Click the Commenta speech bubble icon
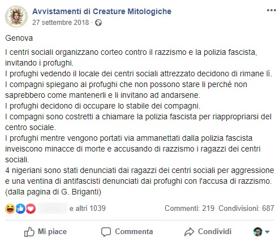Screen dimensions: 280x242 [106, 232]
